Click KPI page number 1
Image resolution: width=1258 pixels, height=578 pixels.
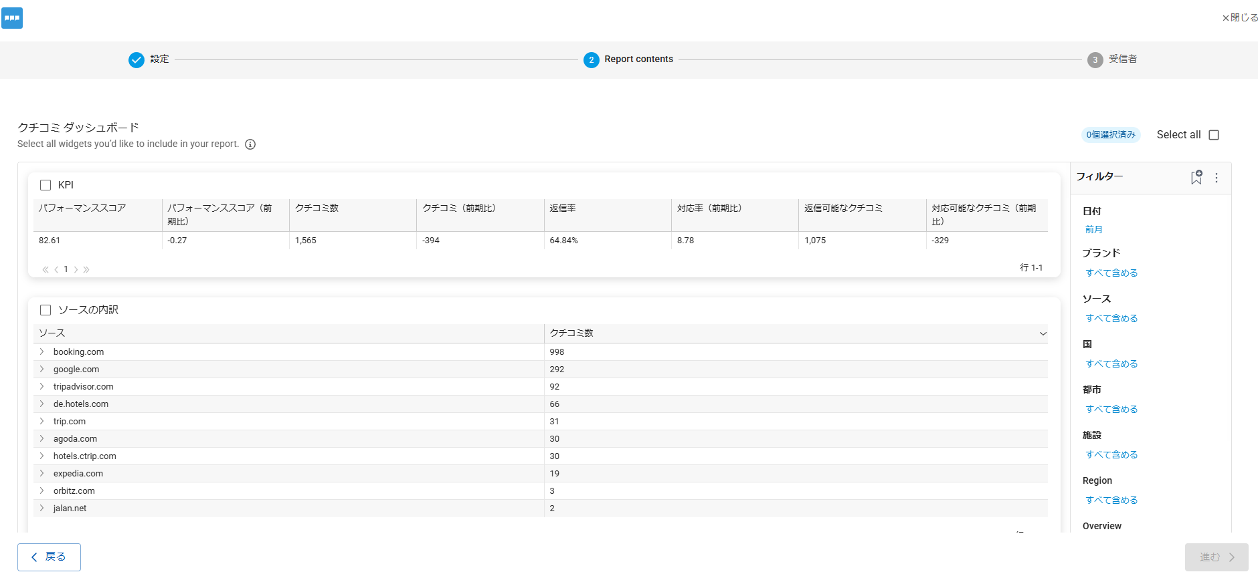66,269
